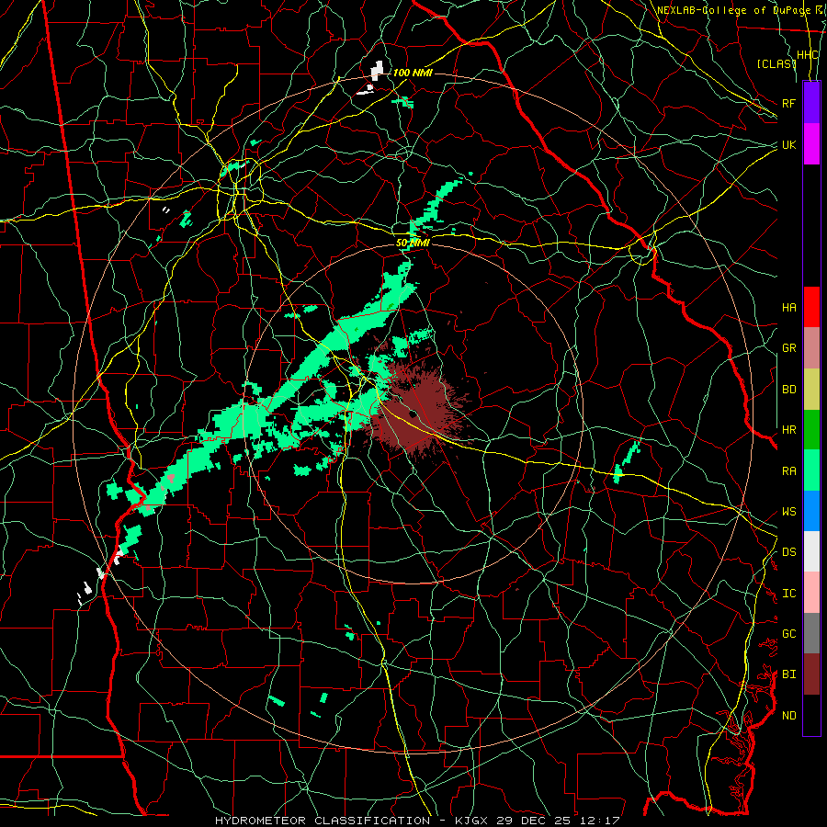Click the red HA legend color block
The width and height of the screenshot is (827, 827).
pos(811,307)
